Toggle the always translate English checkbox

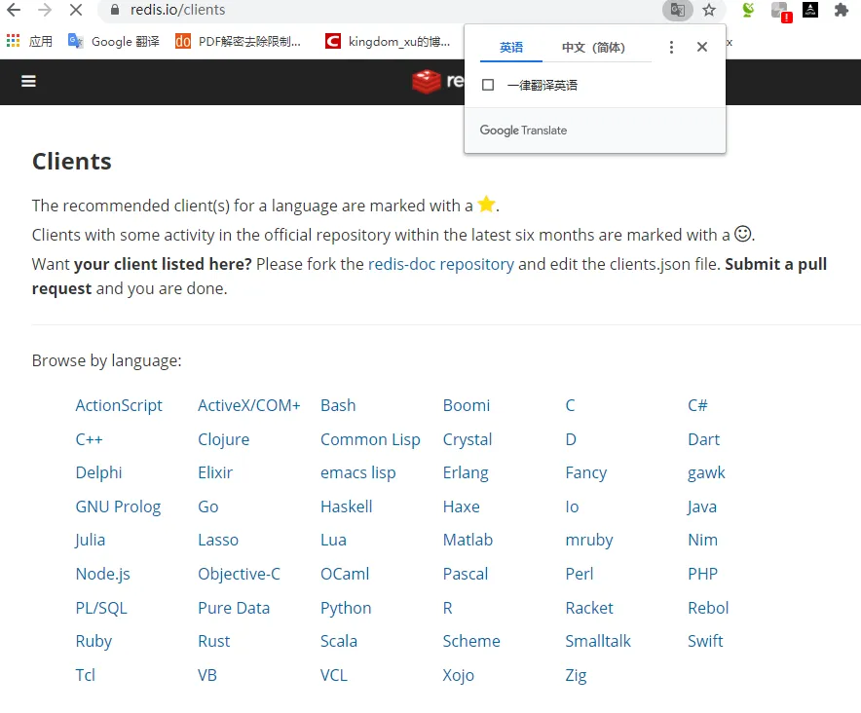click(x=488, y=85)
